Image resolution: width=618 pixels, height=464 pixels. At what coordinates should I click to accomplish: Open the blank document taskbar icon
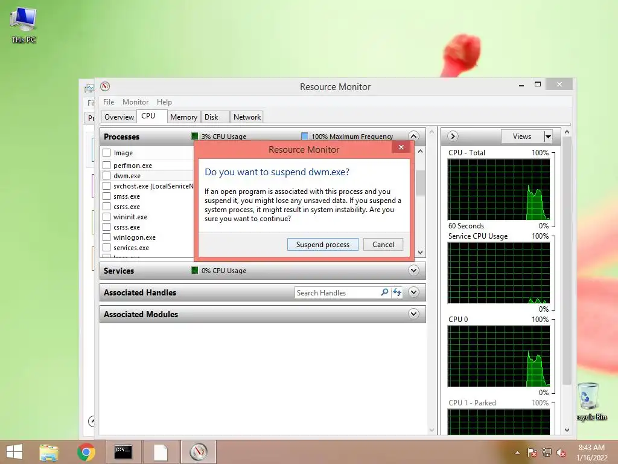point(161,452)
